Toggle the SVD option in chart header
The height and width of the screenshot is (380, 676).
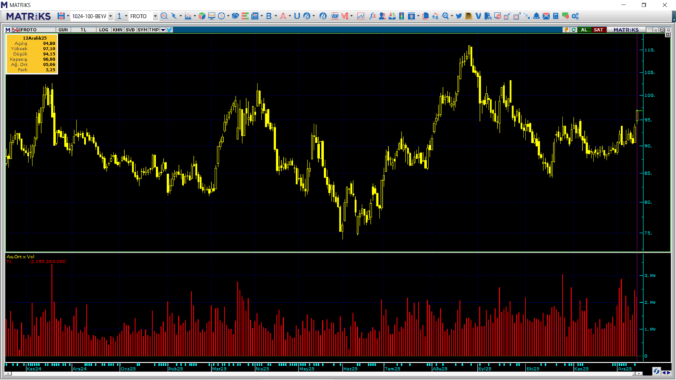[x=130, y=30]
